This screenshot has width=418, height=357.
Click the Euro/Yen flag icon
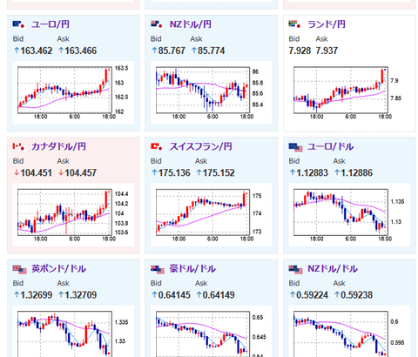point(19,24)
